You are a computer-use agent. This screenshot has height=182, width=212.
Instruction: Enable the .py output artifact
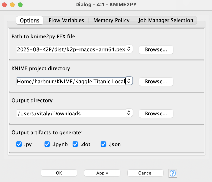(x=19, y=144)
